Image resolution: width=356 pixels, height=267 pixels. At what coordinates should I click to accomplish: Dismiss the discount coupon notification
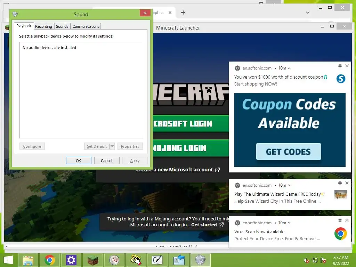click(x=347, y=66)
